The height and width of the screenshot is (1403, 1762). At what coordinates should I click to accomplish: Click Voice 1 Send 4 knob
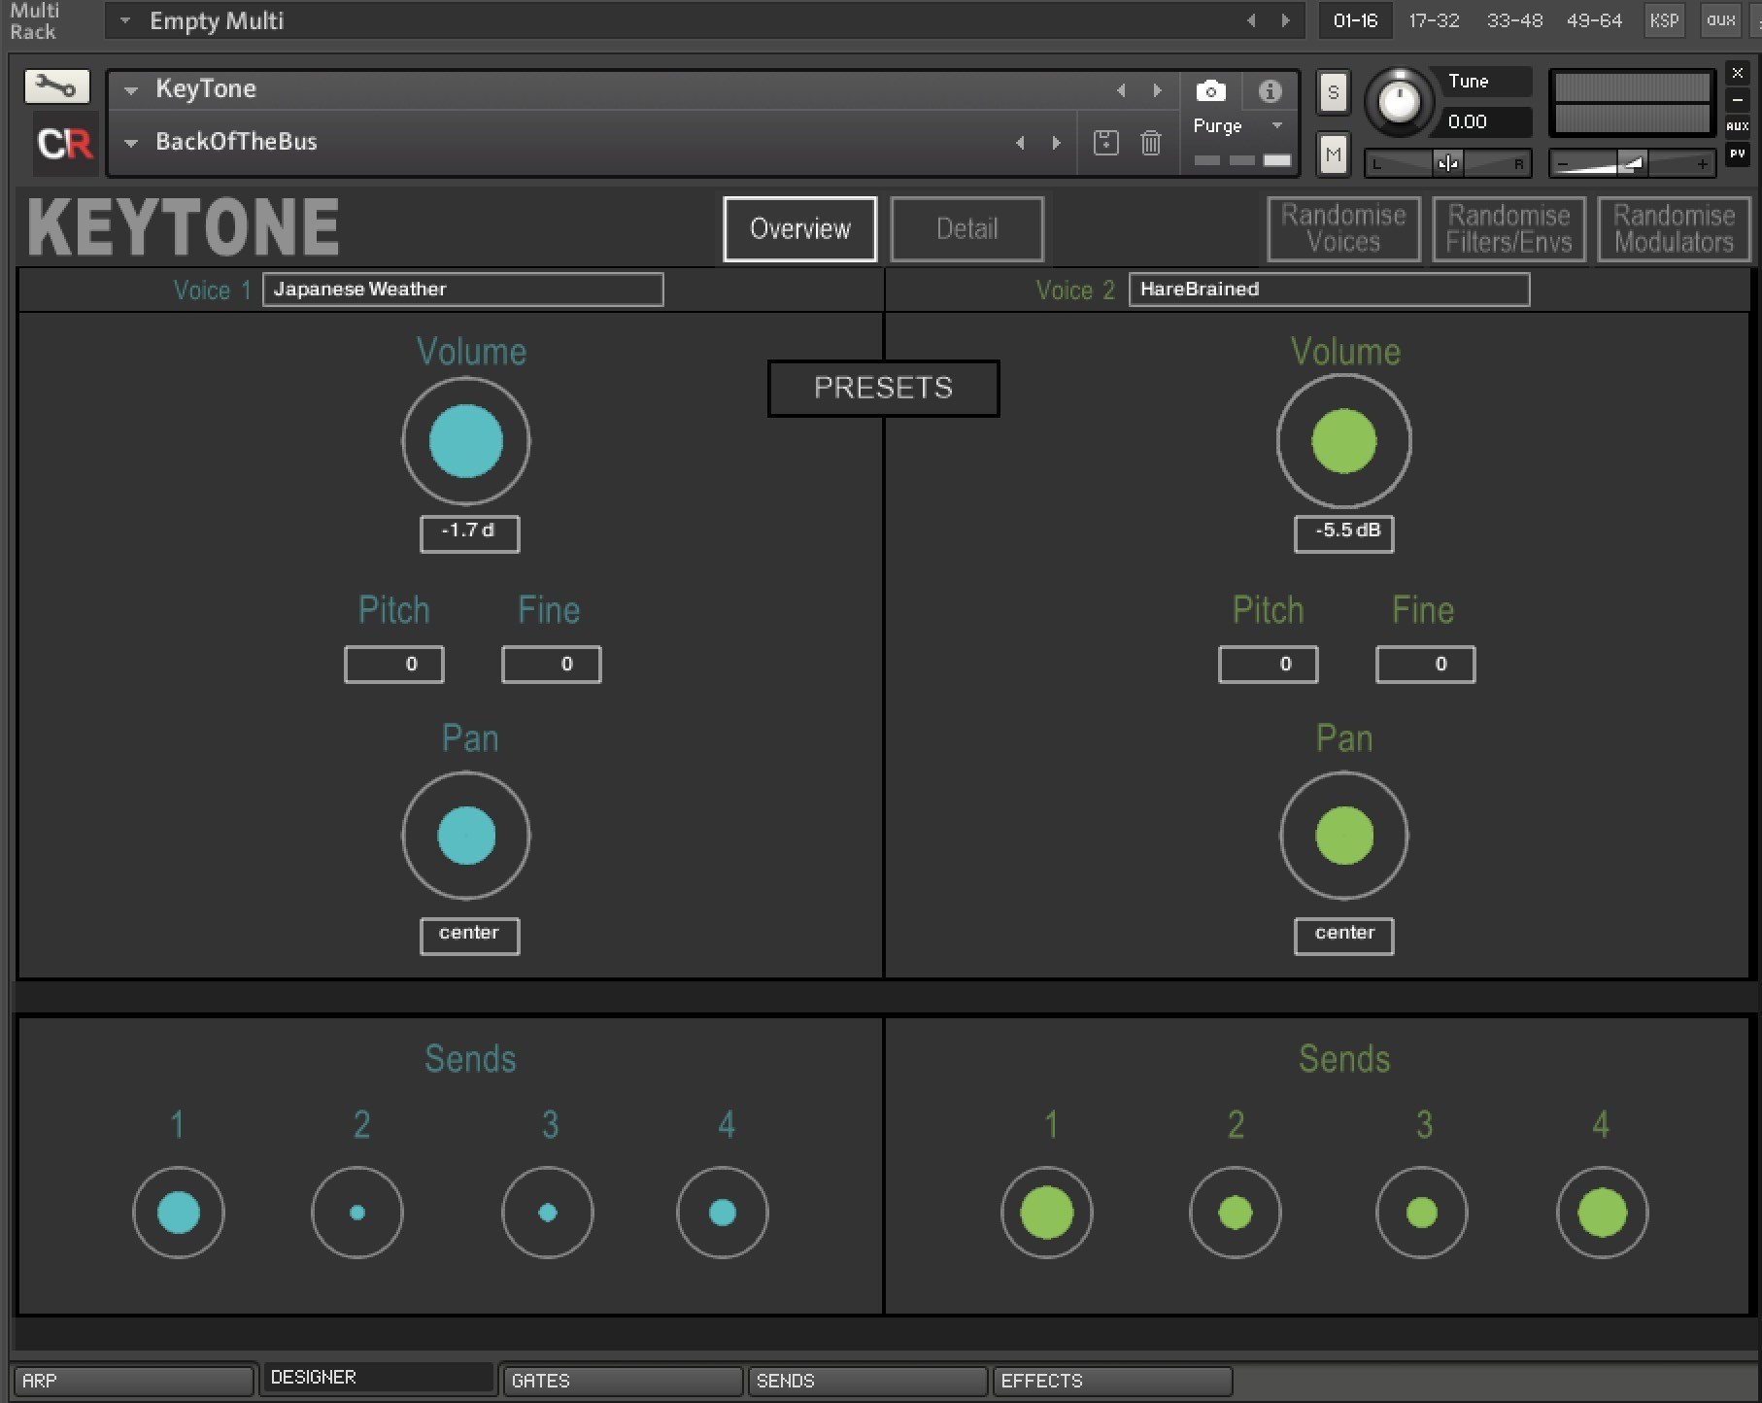pos(723,1213)
